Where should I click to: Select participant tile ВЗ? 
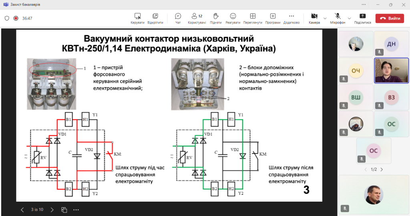pyautogui.click(x=391, y=98)
